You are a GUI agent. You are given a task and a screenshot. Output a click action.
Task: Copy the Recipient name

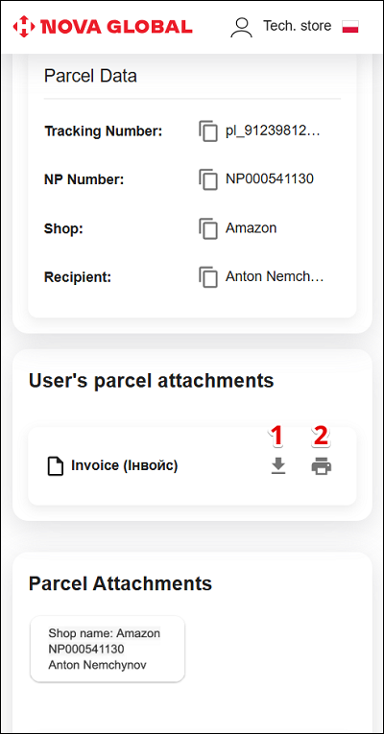208,277
